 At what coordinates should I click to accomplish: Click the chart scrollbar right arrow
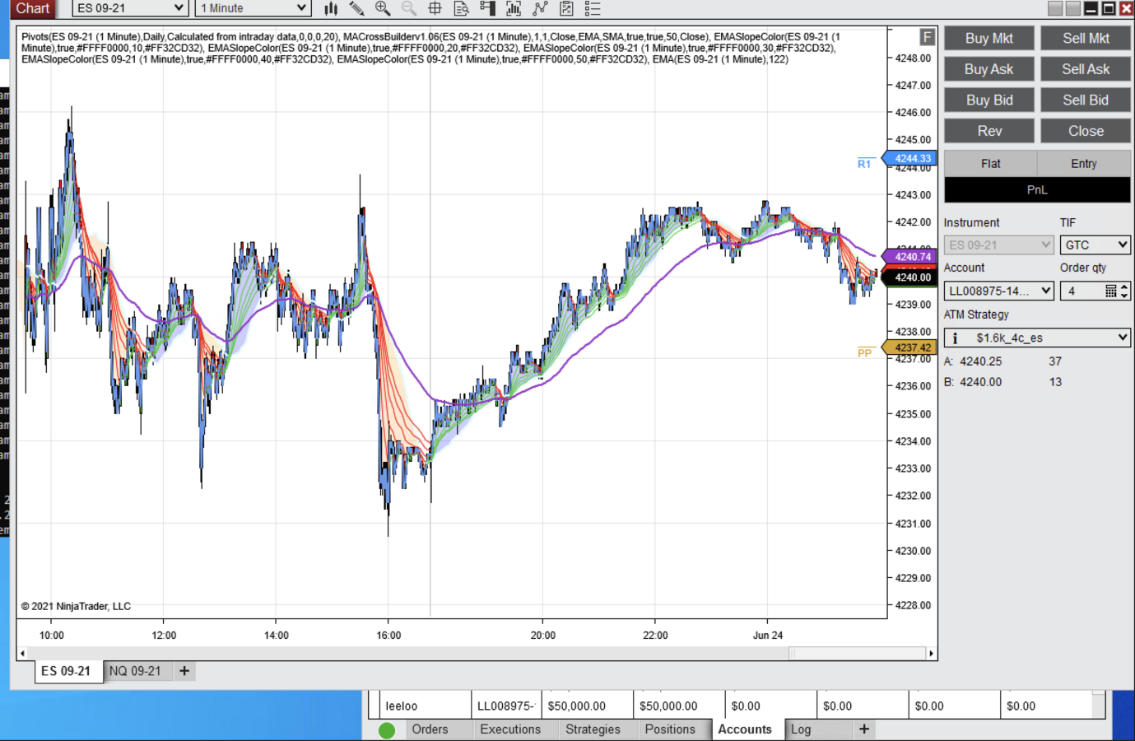931,654
